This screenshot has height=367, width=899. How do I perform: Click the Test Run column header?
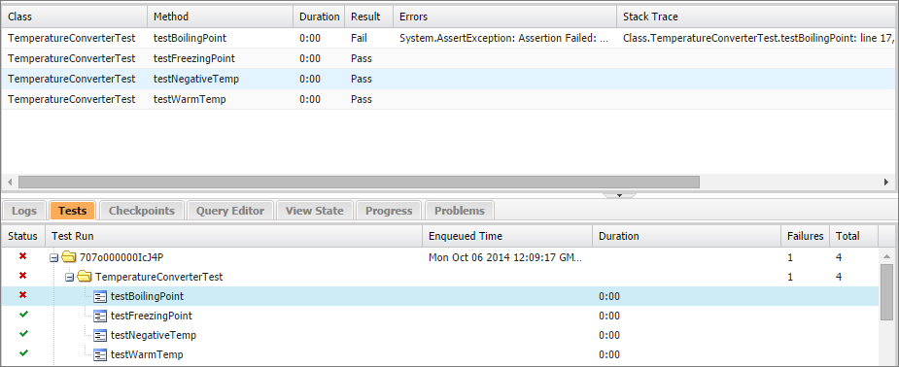tap(233, 236)
